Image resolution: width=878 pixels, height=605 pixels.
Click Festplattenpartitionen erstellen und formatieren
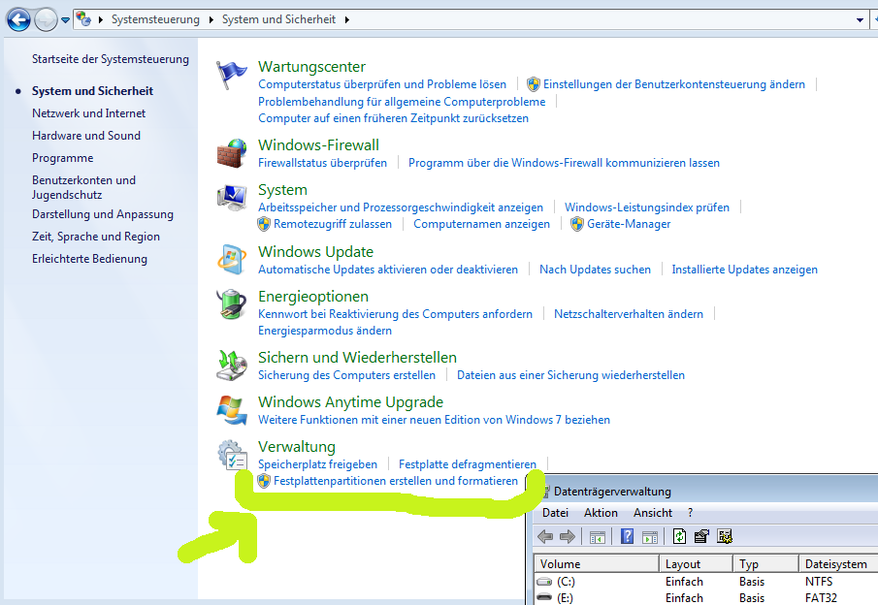(395, 481)
